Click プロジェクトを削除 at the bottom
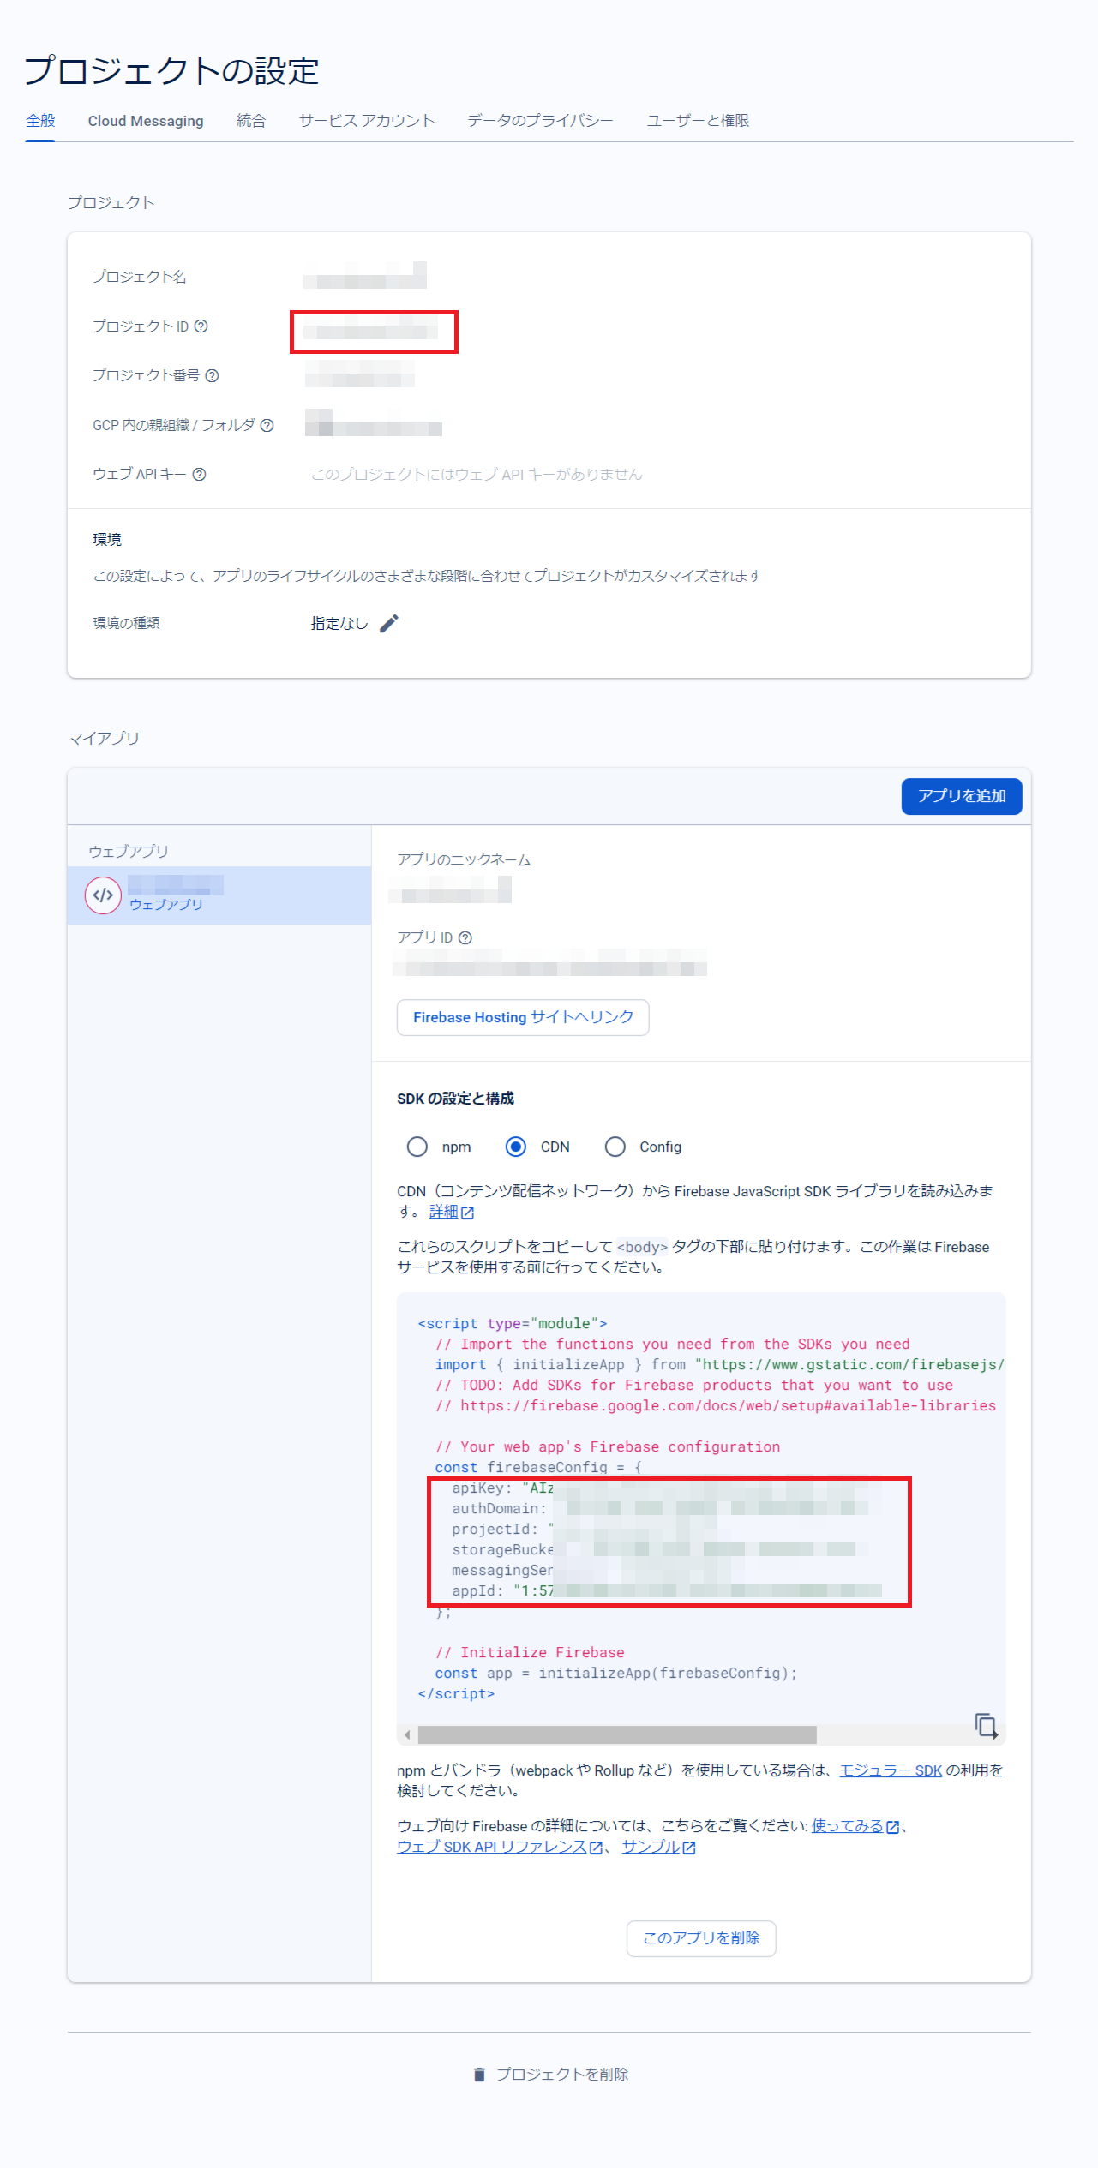 [562, 2074]
